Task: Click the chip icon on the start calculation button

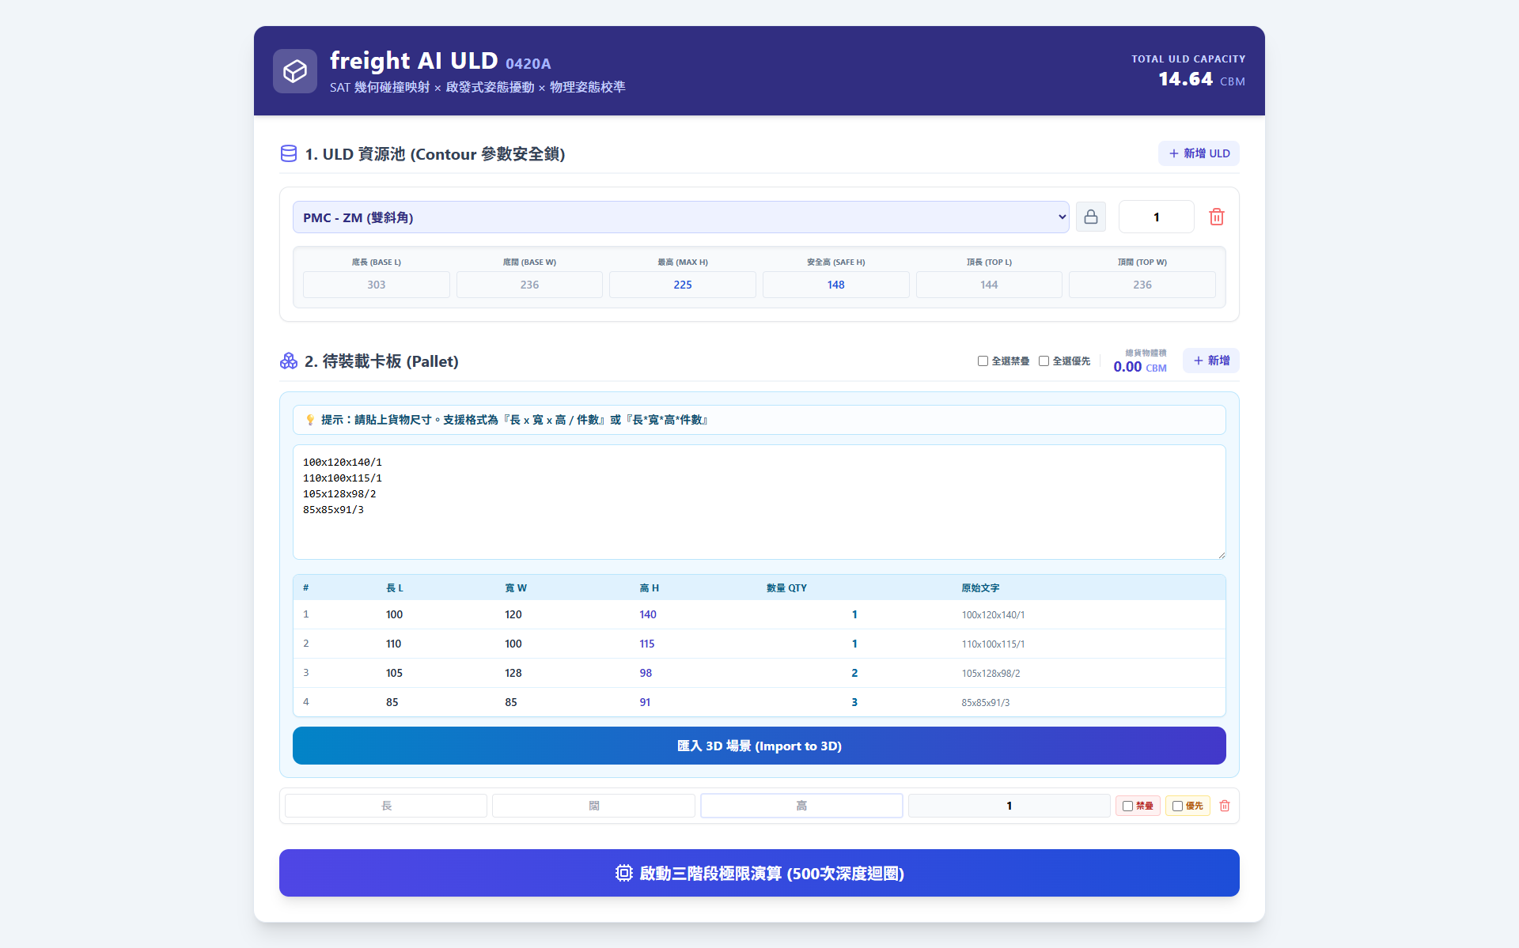Action: pos(624,873)
